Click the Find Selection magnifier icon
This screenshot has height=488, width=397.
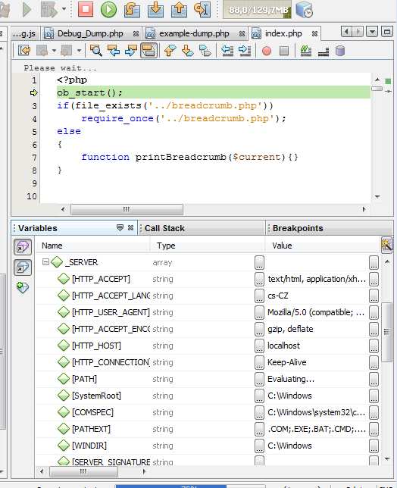95,51
